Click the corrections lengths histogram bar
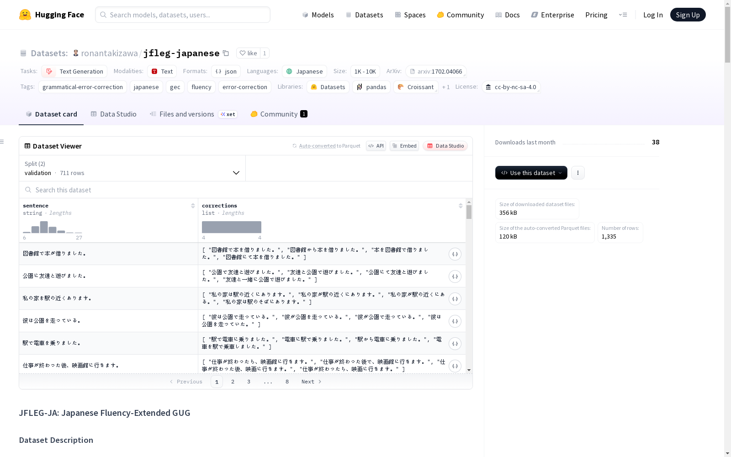 click(x=232, y=227)
